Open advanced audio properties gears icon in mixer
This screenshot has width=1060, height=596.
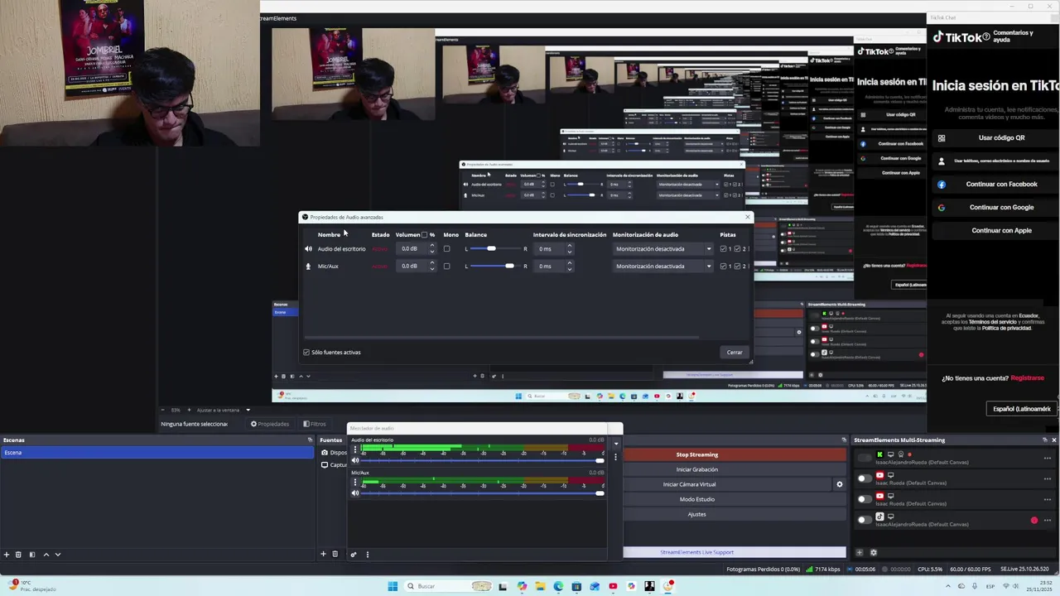(354, 555)
